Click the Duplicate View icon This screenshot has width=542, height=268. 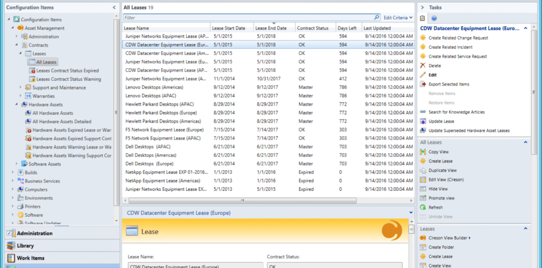click(422, 171)
